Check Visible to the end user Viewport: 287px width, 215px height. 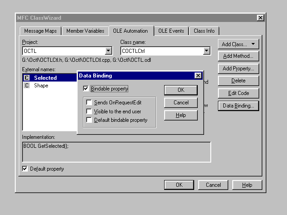89,111
